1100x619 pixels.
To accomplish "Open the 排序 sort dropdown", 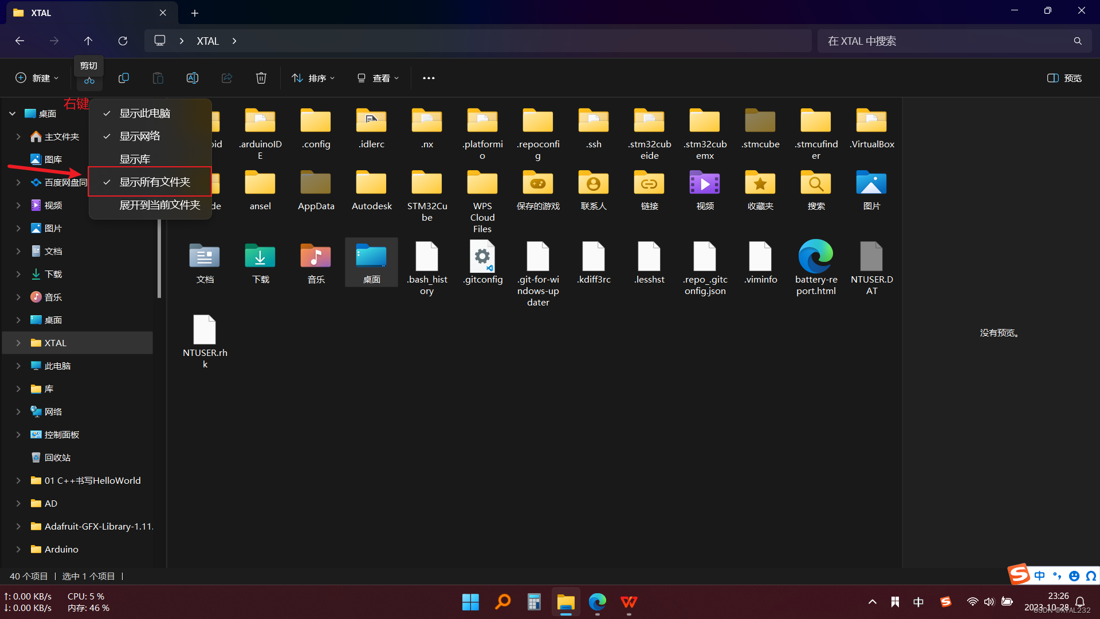I will pos(313,78).
